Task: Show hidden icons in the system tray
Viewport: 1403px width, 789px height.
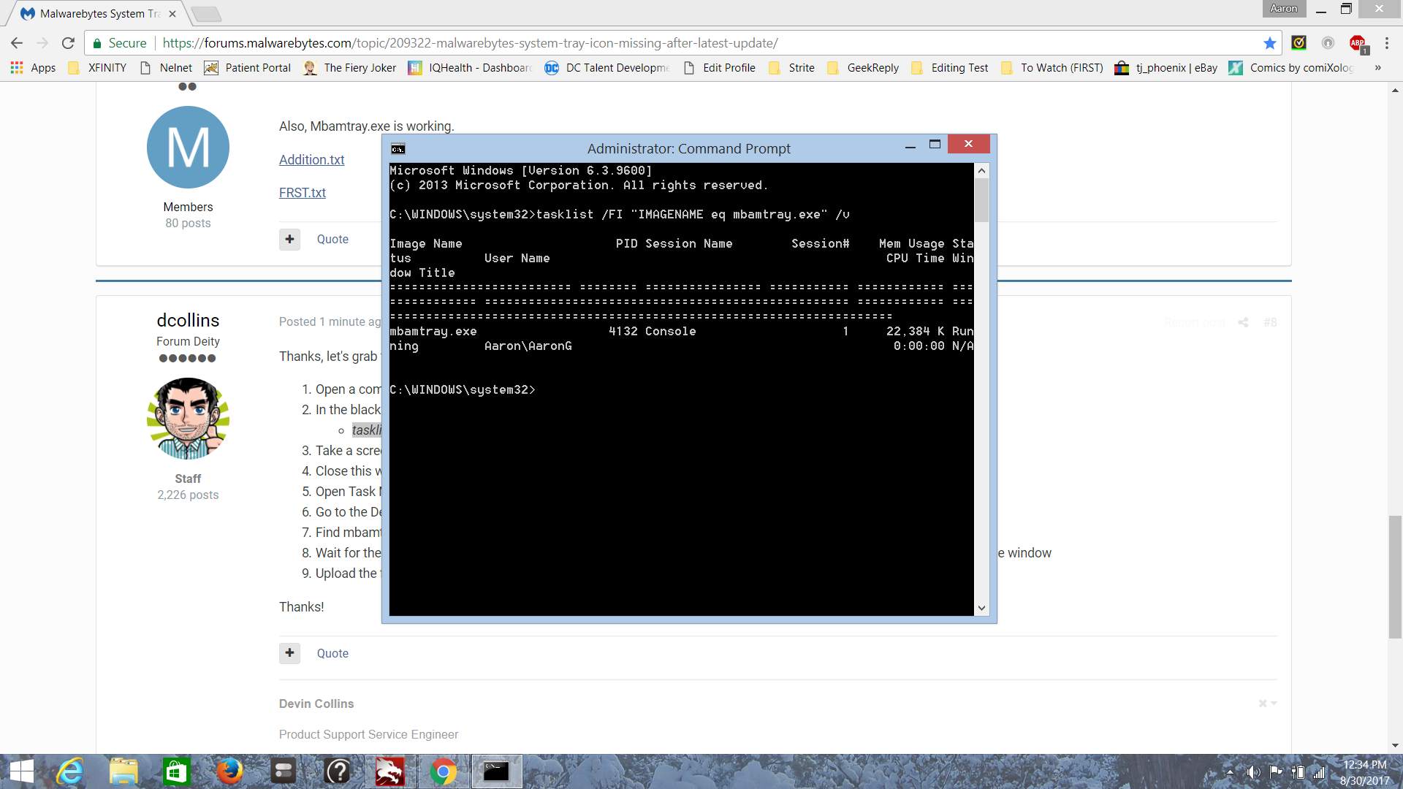Action: coord(1231,771)
